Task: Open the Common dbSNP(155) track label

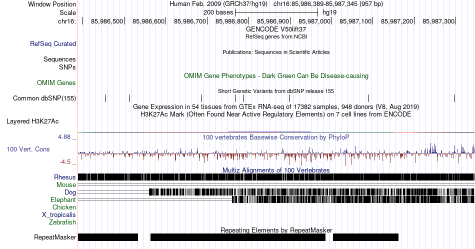Action: (44, 98)
